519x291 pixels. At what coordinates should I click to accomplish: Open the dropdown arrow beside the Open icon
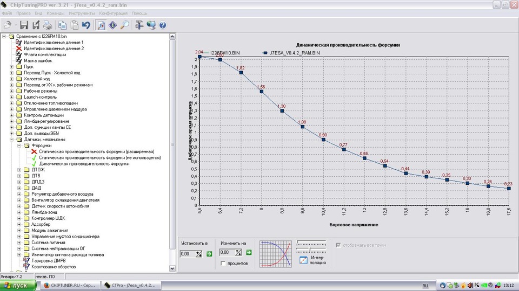point(16,25)
